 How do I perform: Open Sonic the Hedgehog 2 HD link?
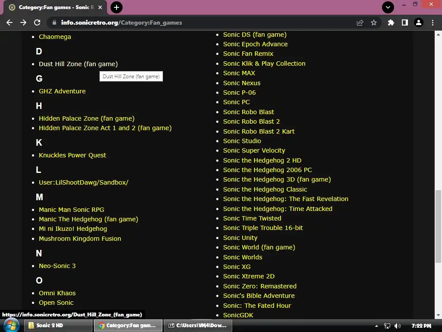tap(262, 160)
